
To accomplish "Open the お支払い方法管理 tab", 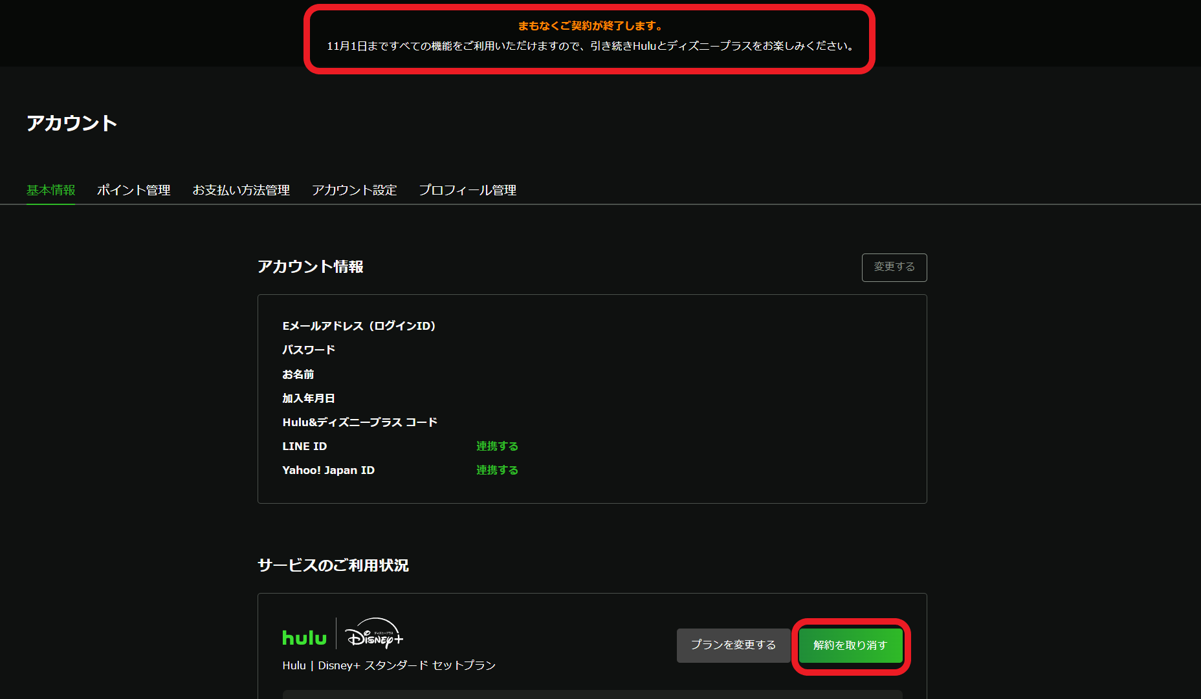I will coord(241,190).
